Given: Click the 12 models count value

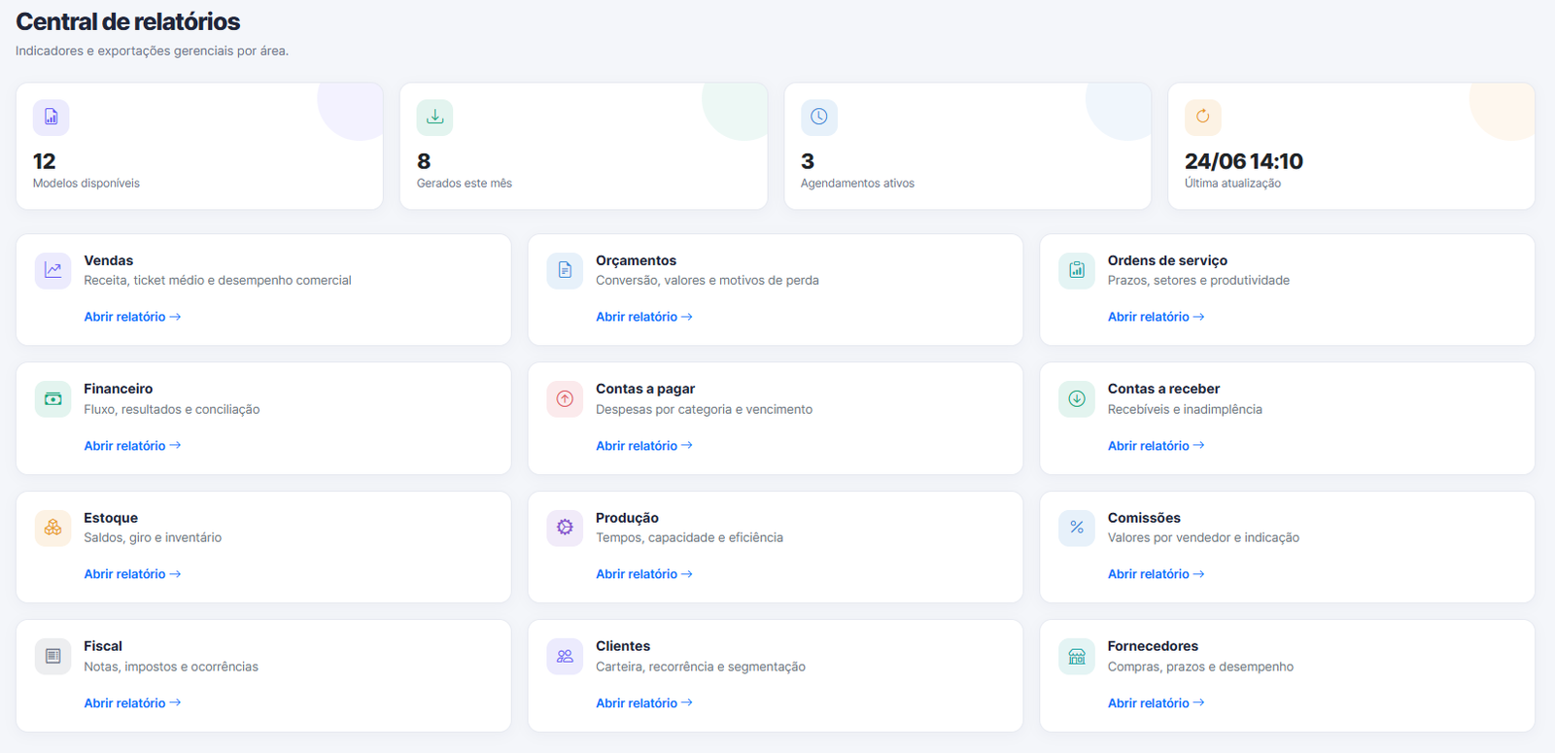Looking at the screenshot, I should pyautogui.click(x=45, y=161).
